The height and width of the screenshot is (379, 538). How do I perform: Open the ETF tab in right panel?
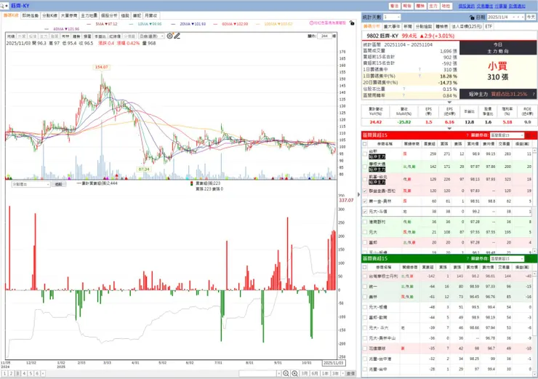pos(489,26)
